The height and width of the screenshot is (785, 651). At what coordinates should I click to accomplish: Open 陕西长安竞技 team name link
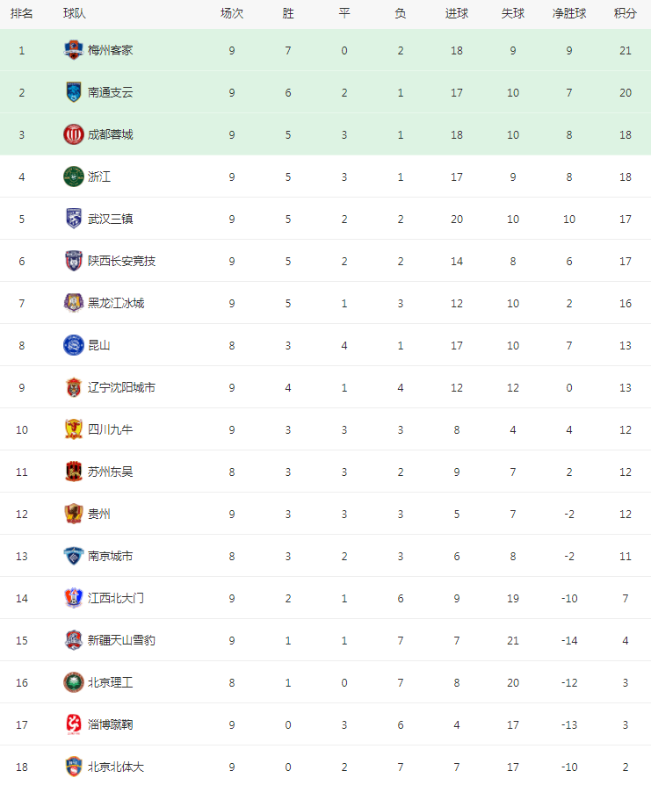point(122,261)
